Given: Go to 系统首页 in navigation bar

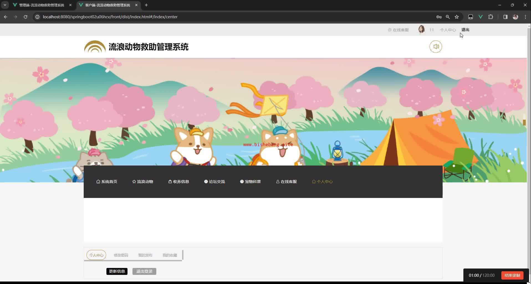Looking at the screenshot, I should pyautogui.click(x=107, y=182).
